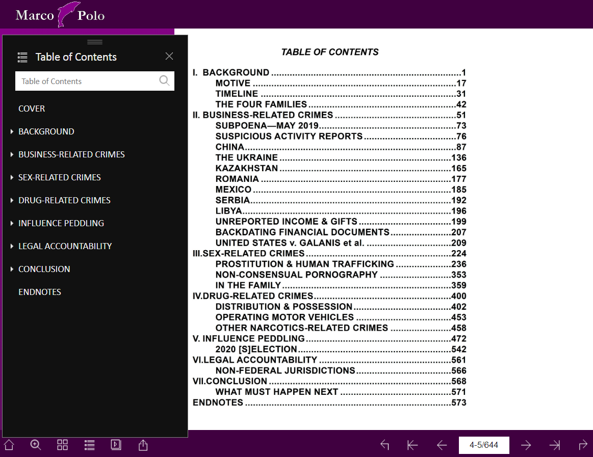
Task: Click the zoom-in magnifier icon
Action: tap(36, 445)
